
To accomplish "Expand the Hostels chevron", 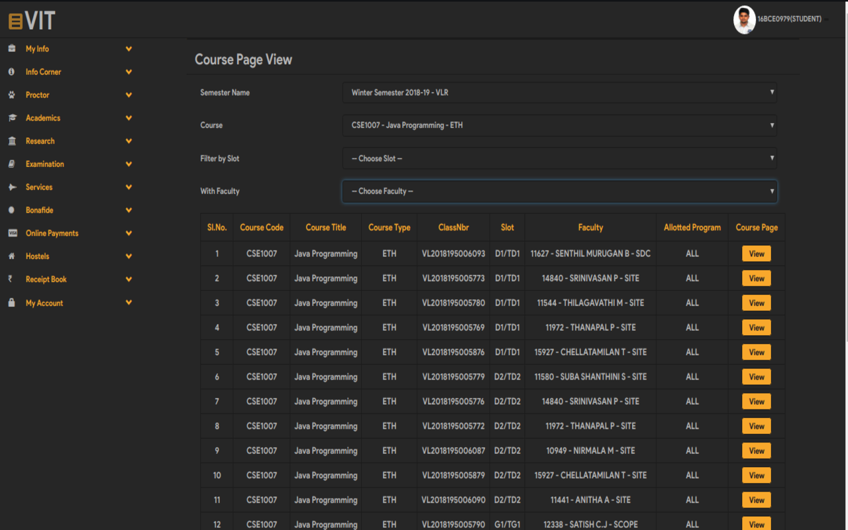I will click(x=129, y=256).
